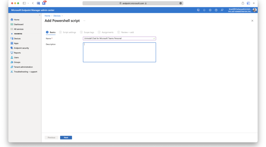Open the Dashboard sidebar item
The height and width of the screenshot is (147, 266).
click(x=17, y=24)
